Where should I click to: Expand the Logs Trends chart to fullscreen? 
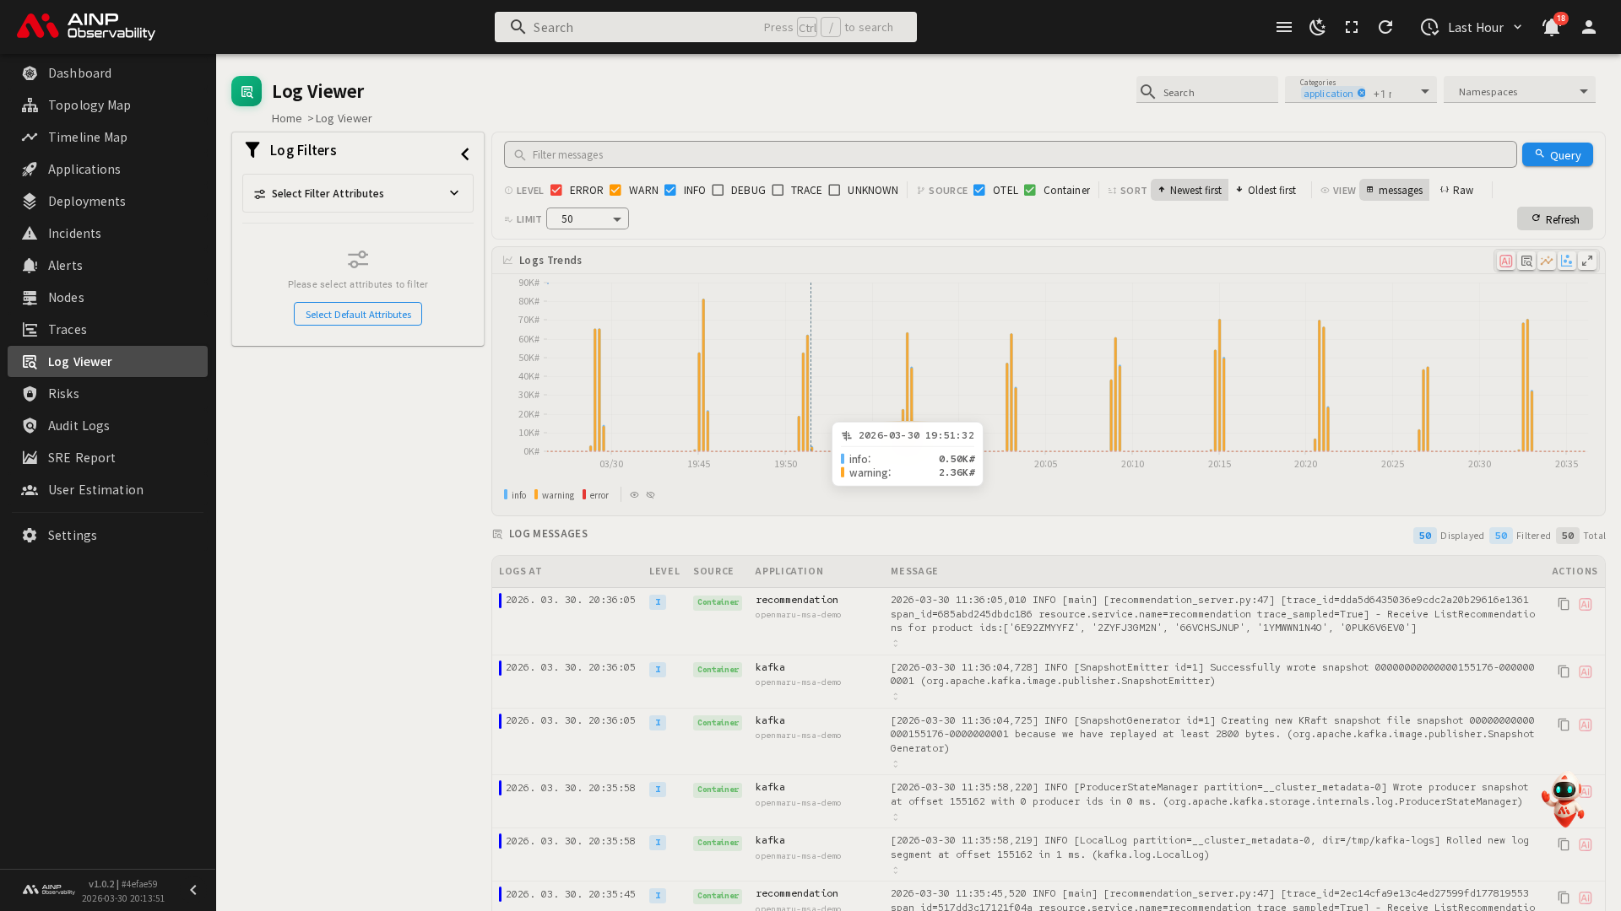(x=1587, y=261)
